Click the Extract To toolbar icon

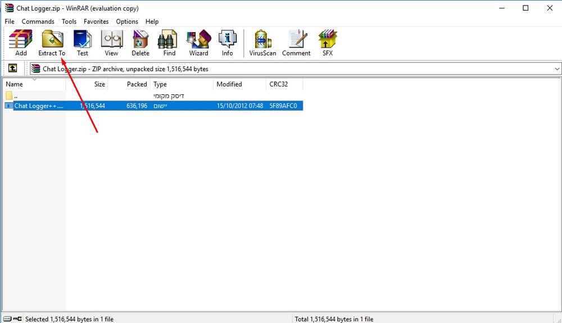point(52,43)
